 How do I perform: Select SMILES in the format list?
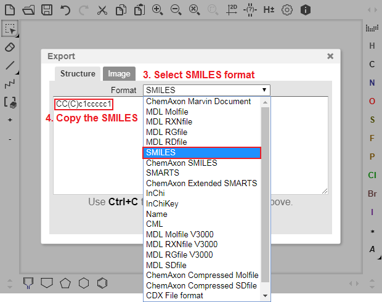202,153
